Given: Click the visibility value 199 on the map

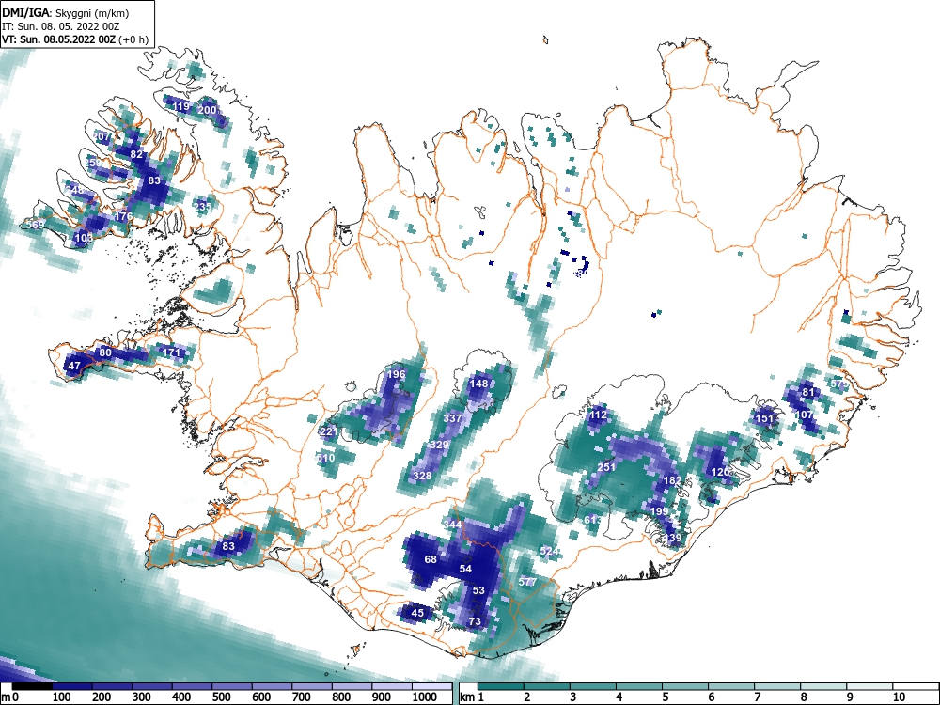Looking at the screenshot, I should [x=660, y=511].
